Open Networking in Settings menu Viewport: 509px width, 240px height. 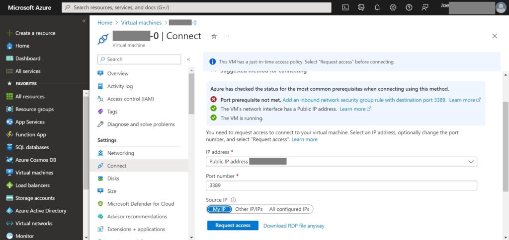120,153
